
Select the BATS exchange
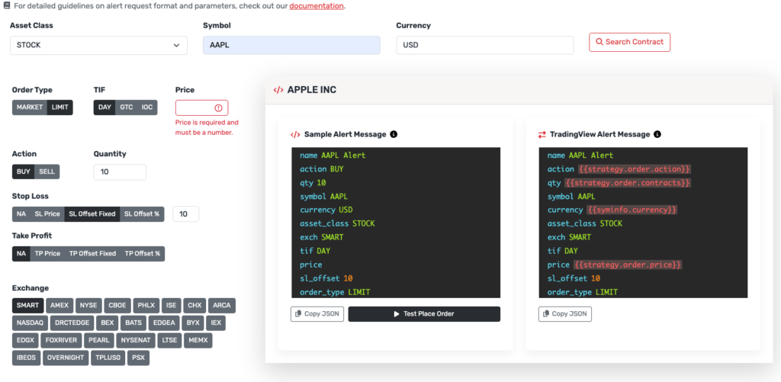[133, 323]
